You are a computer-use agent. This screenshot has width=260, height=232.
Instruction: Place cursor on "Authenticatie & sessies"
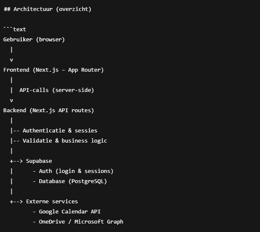pyautogui.click(x=60, y=130)
